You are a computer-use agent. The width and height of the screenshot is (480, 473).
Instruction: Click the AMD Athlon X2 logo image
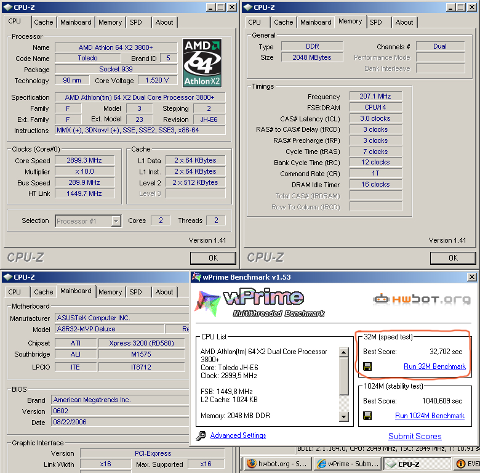pyautogui.click(x=202, y=63)
